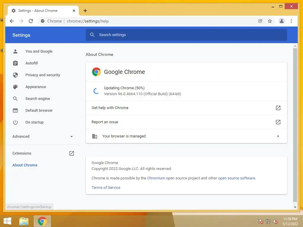Click the page's vertical scrollbar thumb
The height and width of the screenshot is (227, 303).
point(295,125)
